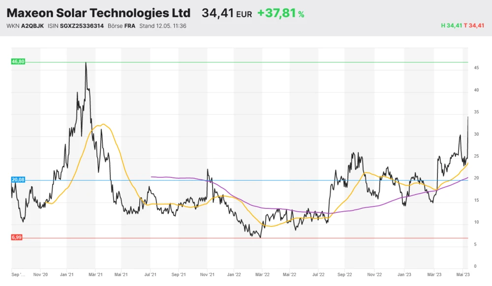Click the green +37,81 % change value

point(280,14)
